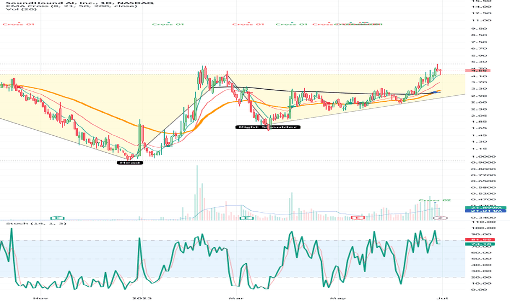Click the circular lightning marker near July
Image resolution: width=510 pixels, height=301 pixels.
tap(440, 218)
